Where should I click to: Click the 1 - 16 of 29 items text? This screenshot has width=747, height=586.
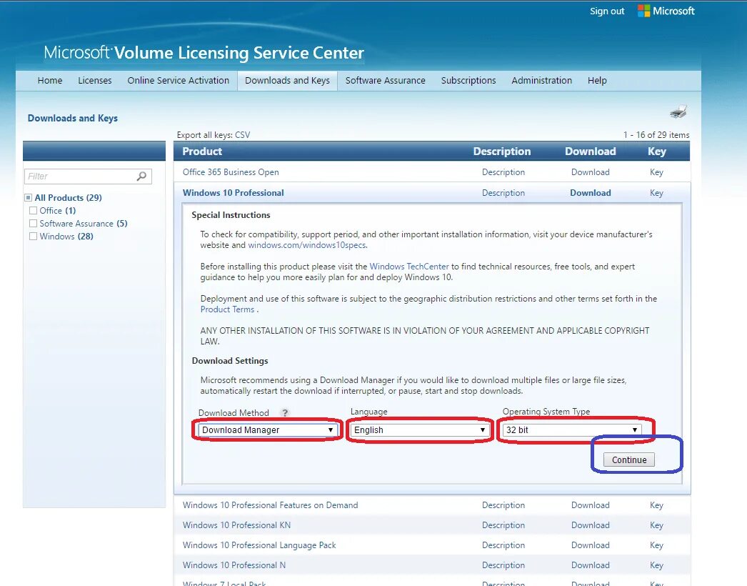(x=656, y=135)
